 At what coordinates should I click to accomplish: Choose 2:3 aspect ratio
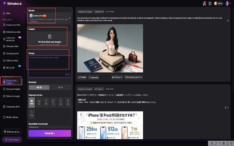pyautogui.click(x=68, y=102)
